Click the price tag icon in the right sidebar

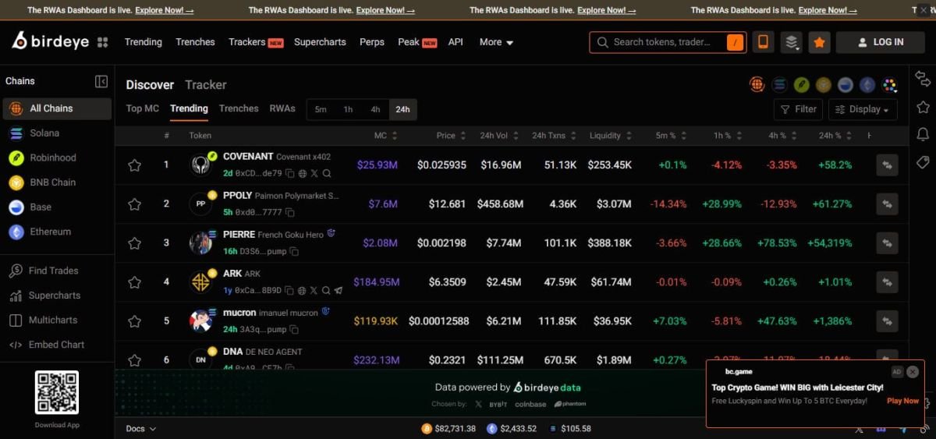click(x=923, y=162)
